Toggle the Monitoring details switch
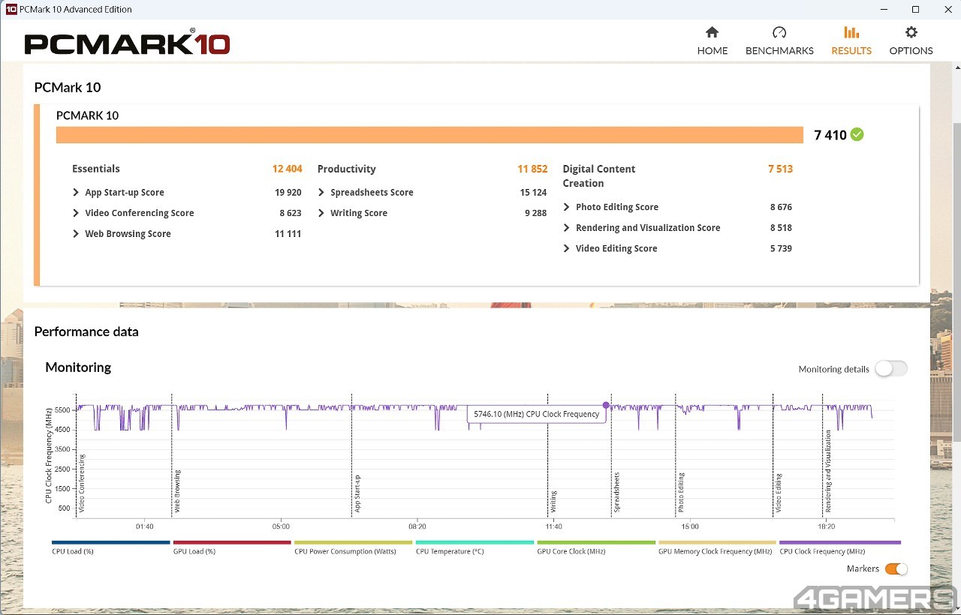The width and height of the screenshot is (961, 615). (x=891, y=368)
